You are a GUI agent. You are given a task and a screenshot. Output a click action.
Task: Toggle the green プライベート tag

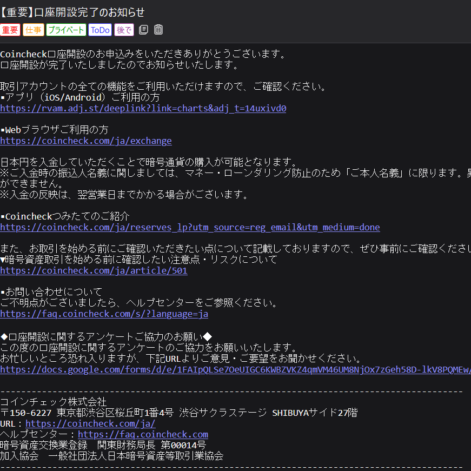(x=66, y=30)
